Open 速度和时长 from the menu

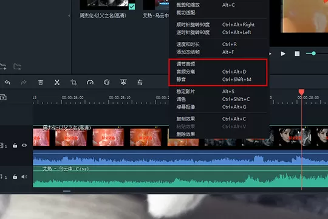coord(188,44)
